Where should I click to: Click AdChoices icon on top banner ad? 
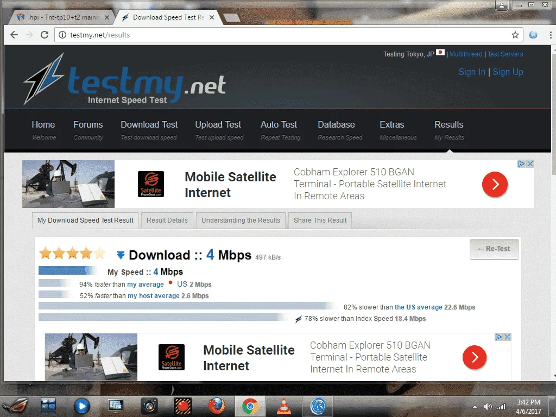521,164
